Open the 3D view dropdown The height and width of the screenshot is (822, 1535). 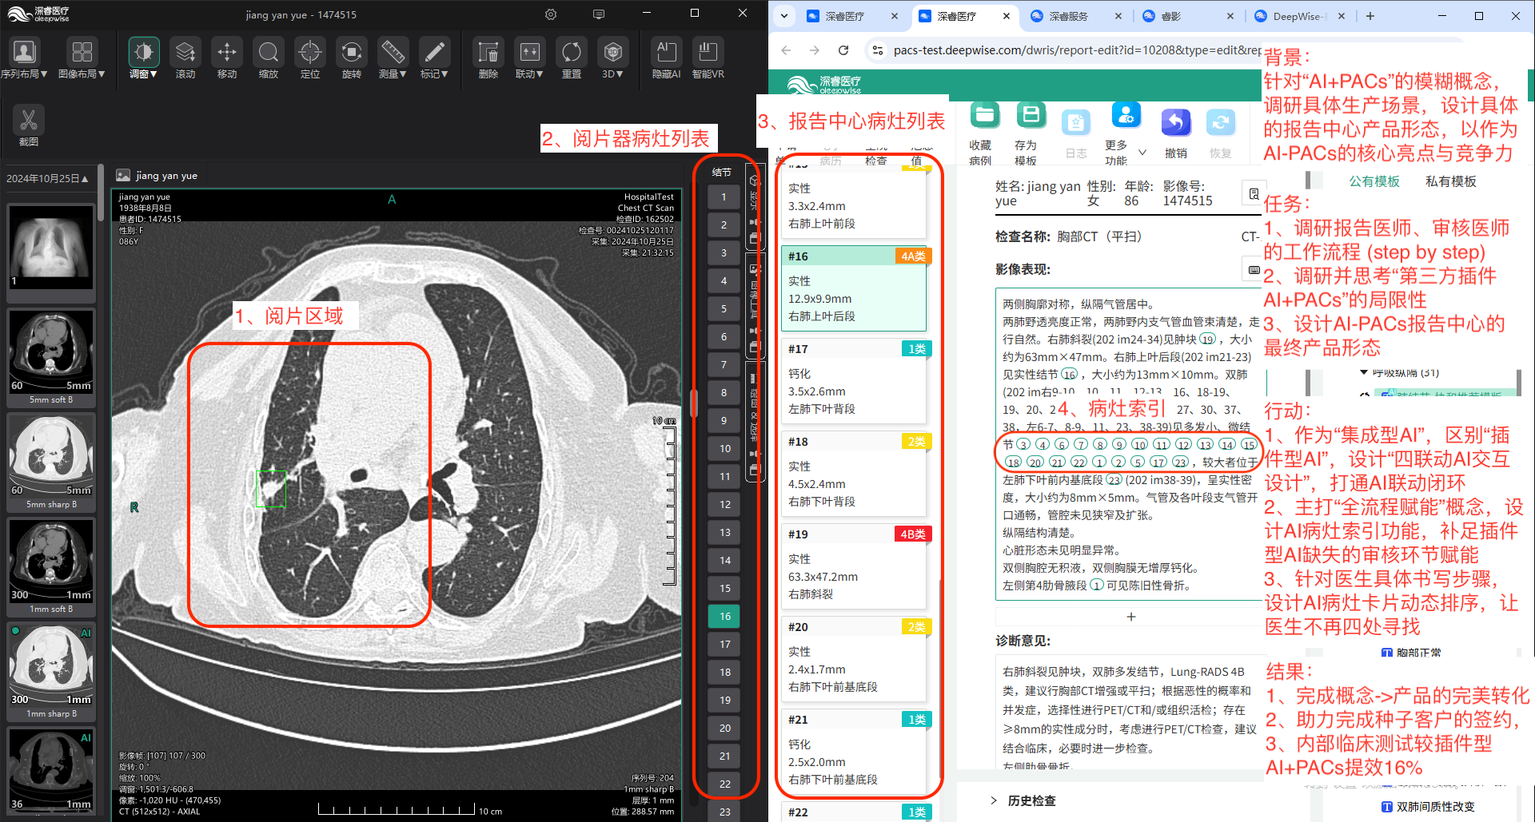click(x=613, y=58)
